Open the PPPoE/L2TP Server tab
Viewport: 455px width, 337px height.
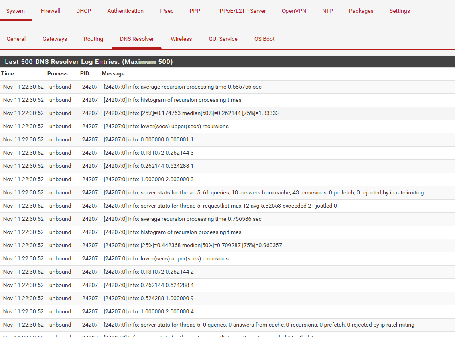point(241,11)
